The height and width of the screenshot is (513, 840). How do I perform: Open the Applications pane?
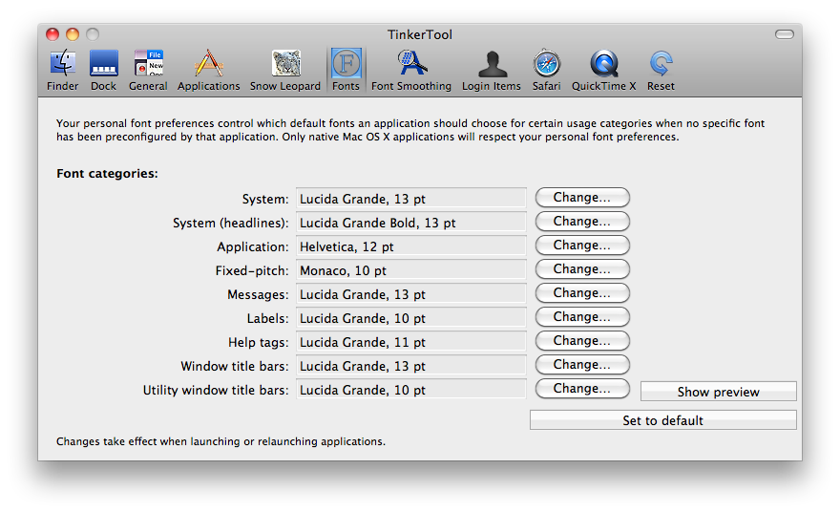208,71
